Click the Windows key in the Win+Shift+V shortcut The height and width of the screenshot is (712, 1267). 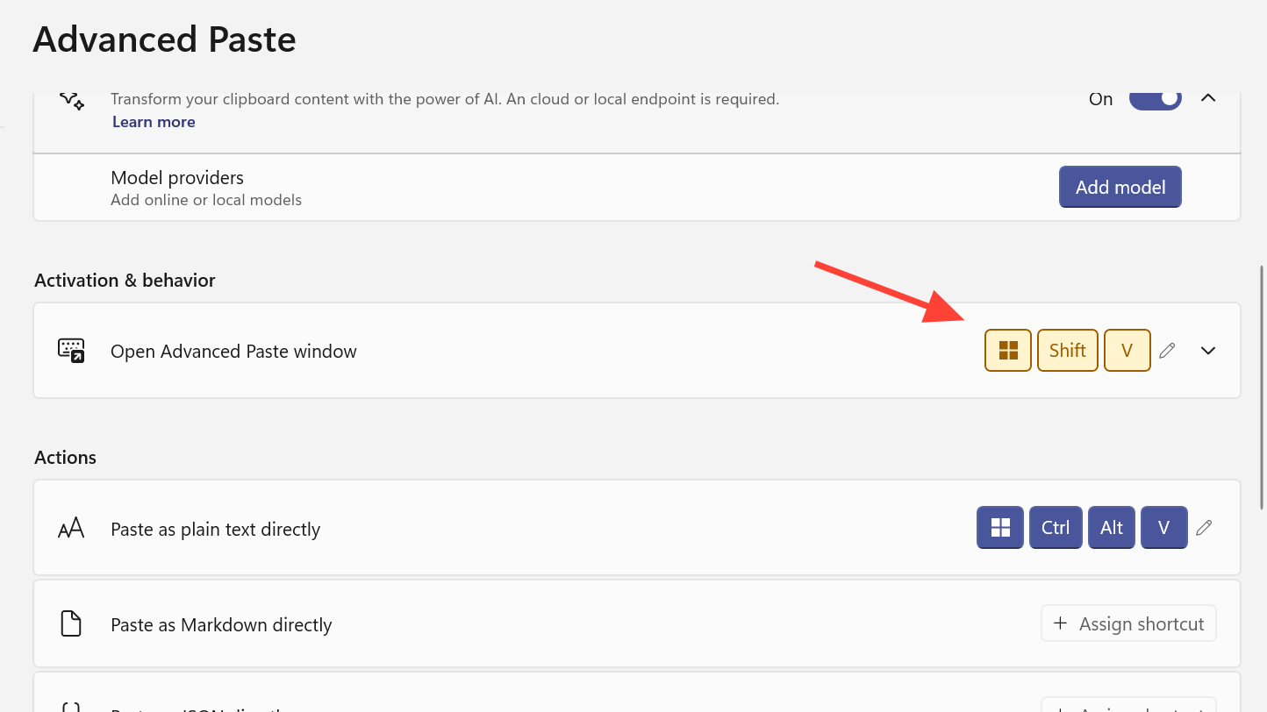[1008, 351]
